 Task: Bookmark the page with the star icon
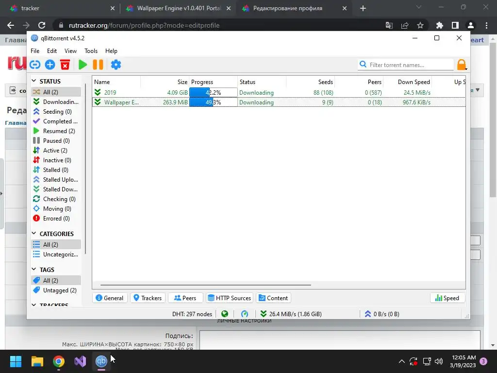coord(420,25)
